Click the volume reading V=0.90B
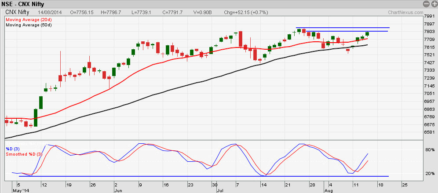438x193 pixels. pos(203,13)
